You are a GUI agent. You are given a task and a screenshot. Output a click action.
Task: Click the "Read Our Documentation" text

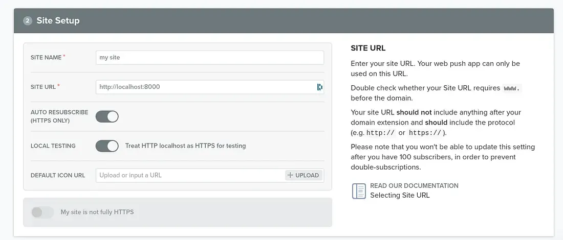point(414,186)
